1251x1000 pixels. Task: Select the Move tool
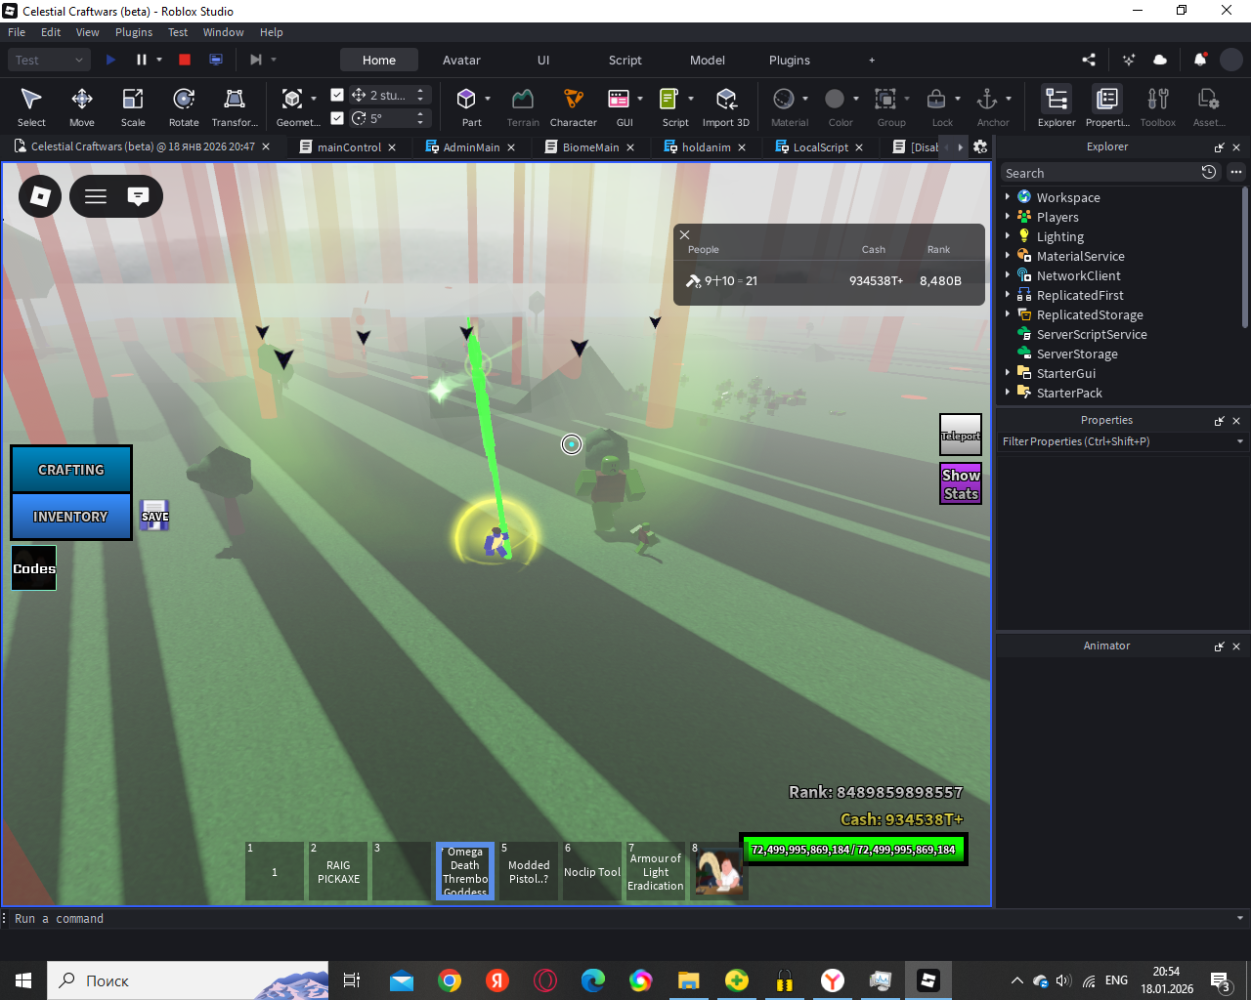pos(82,107)
